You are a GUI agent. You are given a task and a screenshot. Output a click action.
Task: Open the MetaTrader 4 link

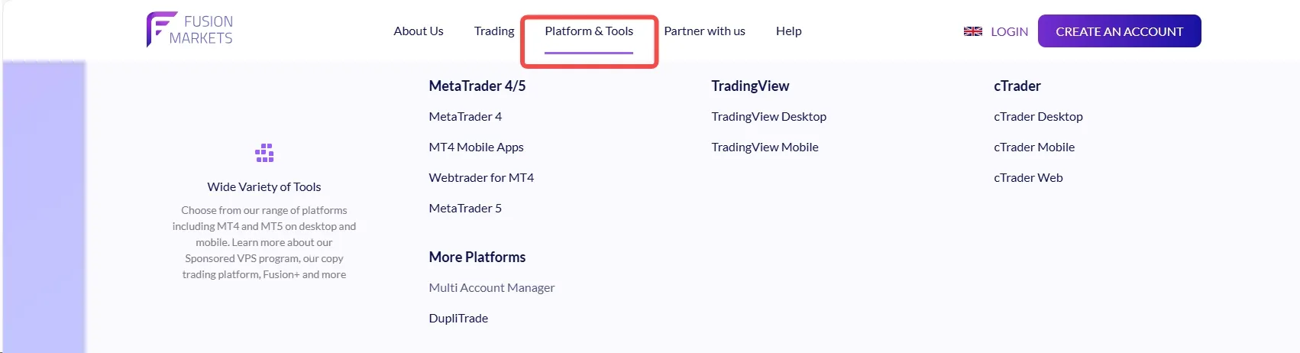click(x=465, y=117)
